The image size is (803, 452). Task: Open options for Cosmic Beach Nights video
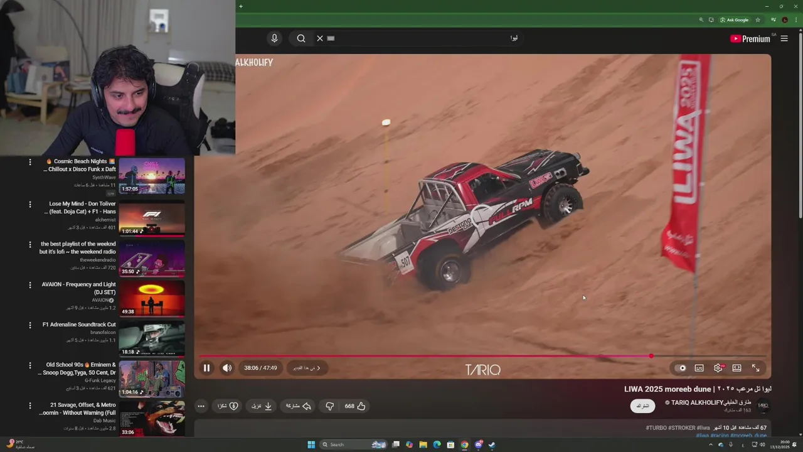(29, 162)
